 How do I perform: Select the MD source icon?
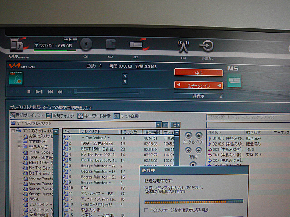[111, 44]
